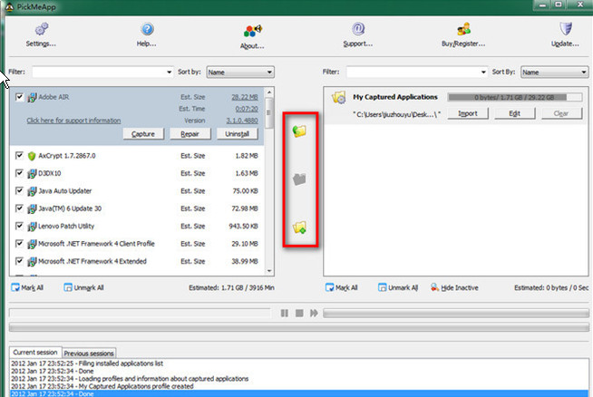Toggle the D3DX10 checkbox
This screenshot has height=397, width=593.
19,173
